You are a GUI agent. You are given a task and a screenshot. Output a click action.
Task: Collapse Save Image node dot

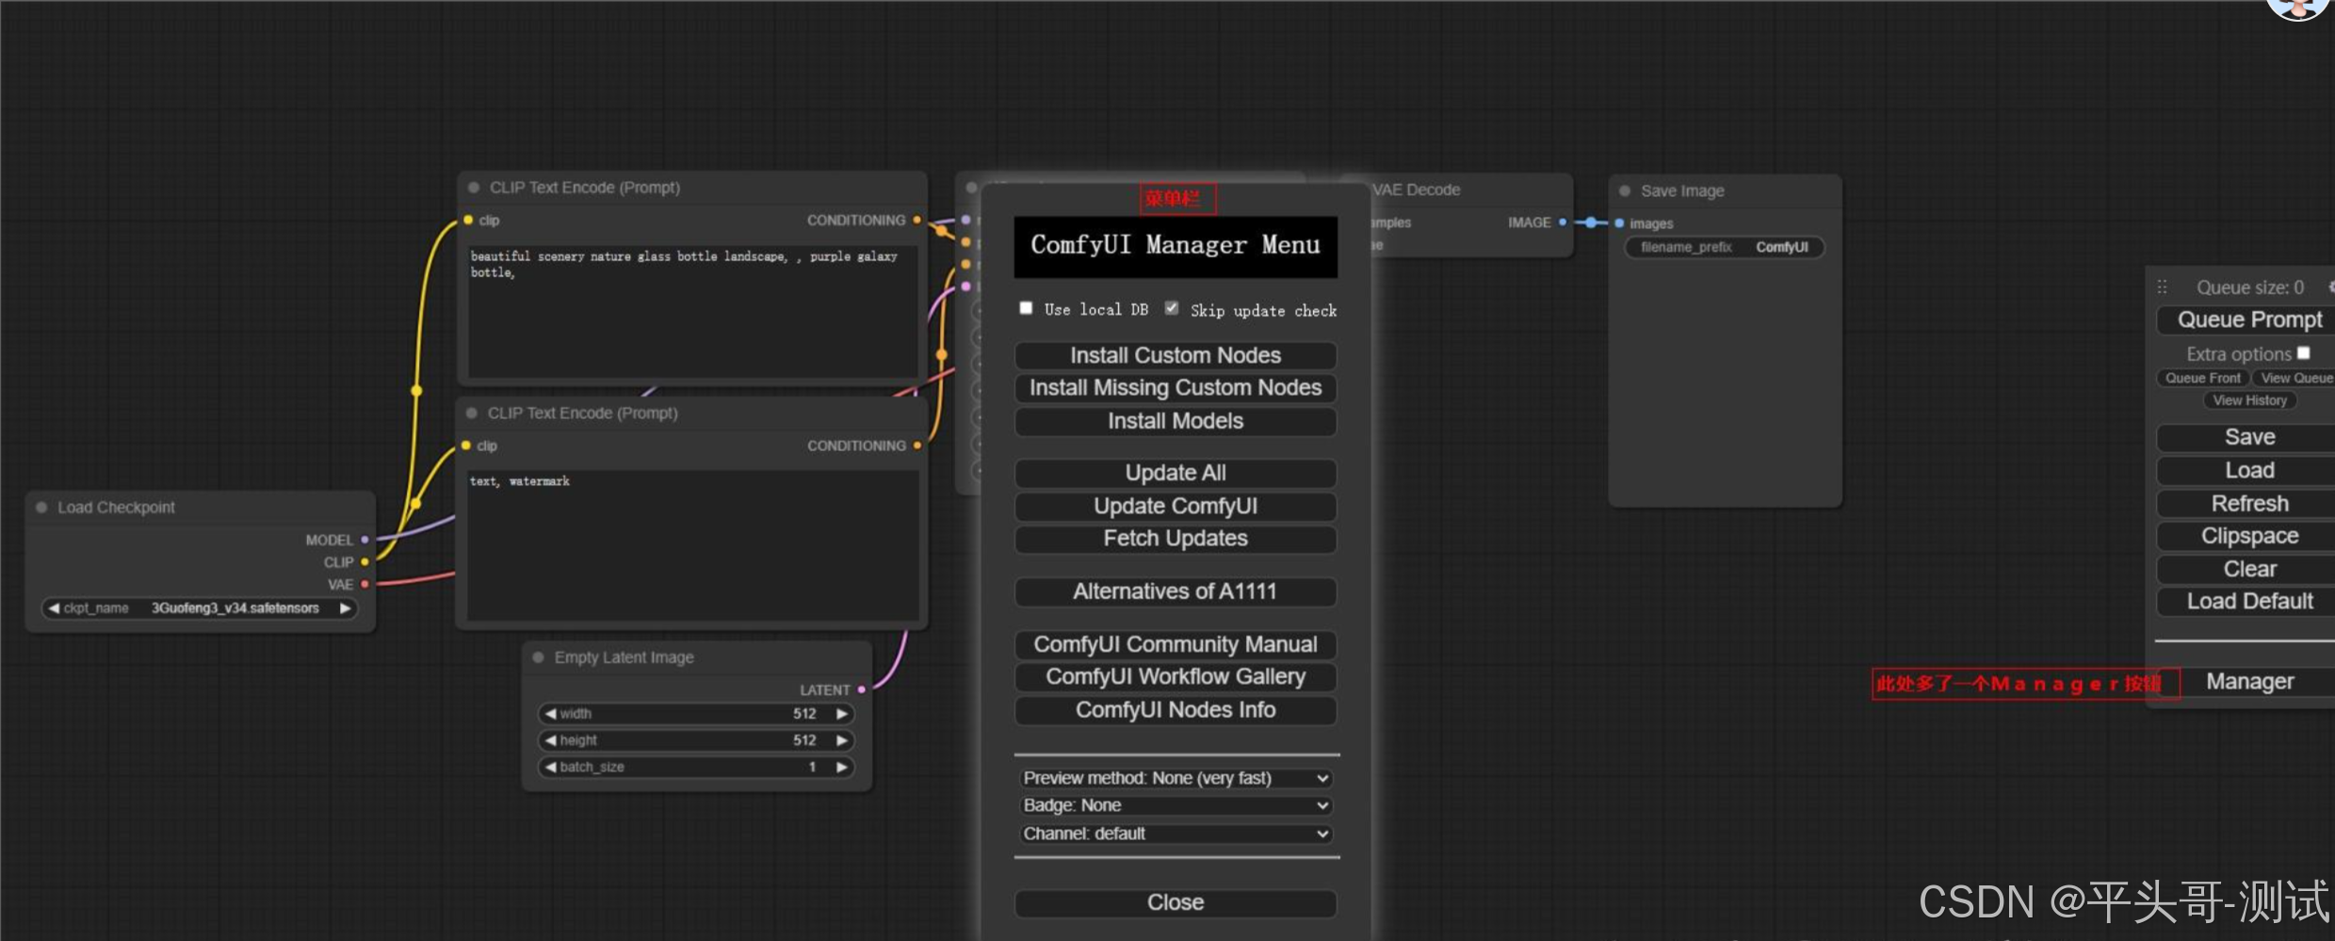(1625, 190)
